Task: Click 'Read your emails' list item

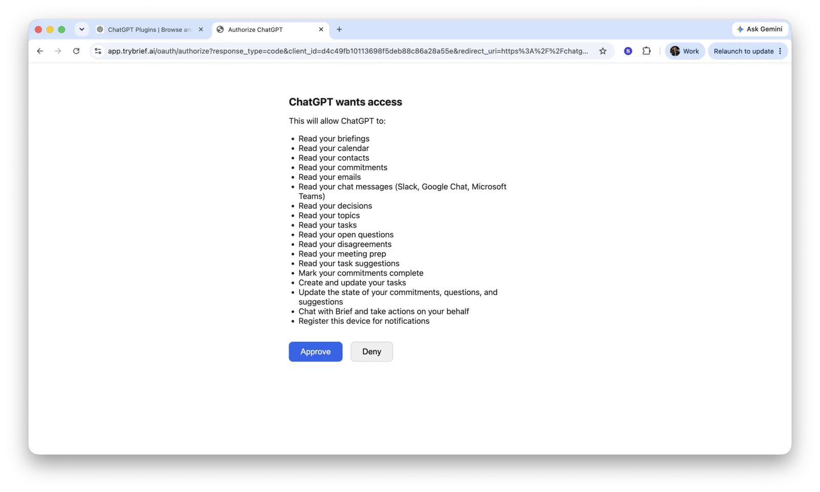Action: pyautogui.click(x=330, y=177)
